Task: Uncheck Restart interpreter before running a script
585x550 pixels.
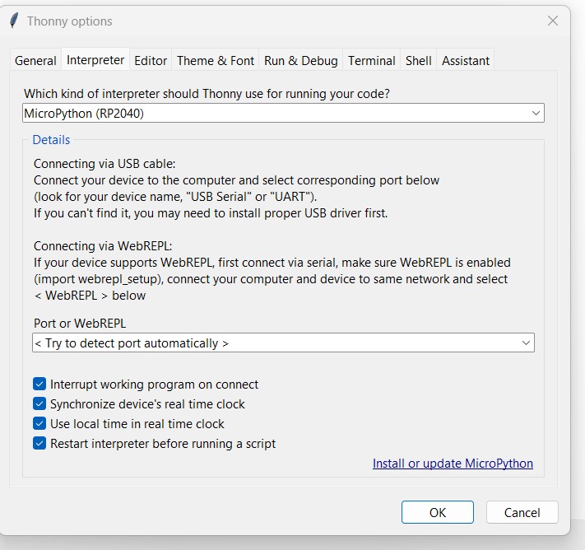Action: point(39,444)
